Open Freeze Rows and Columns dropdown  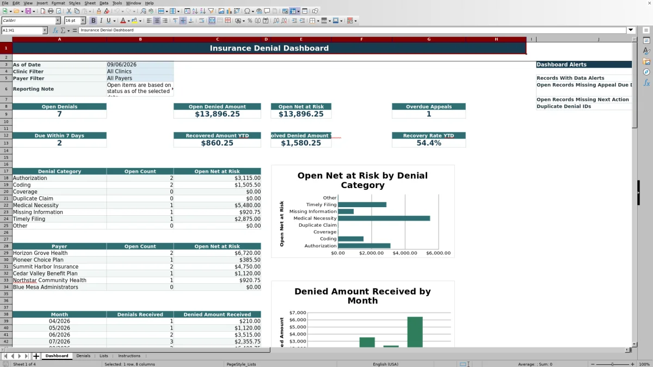298,11
